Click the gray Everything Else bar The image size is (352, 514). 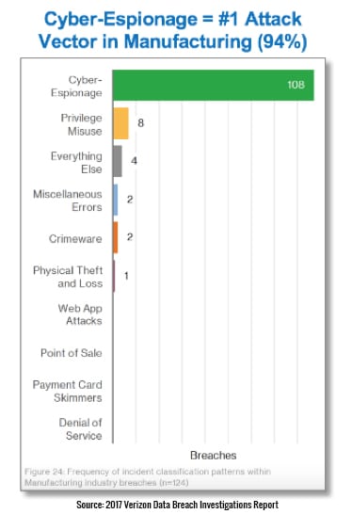pos(118,161)
